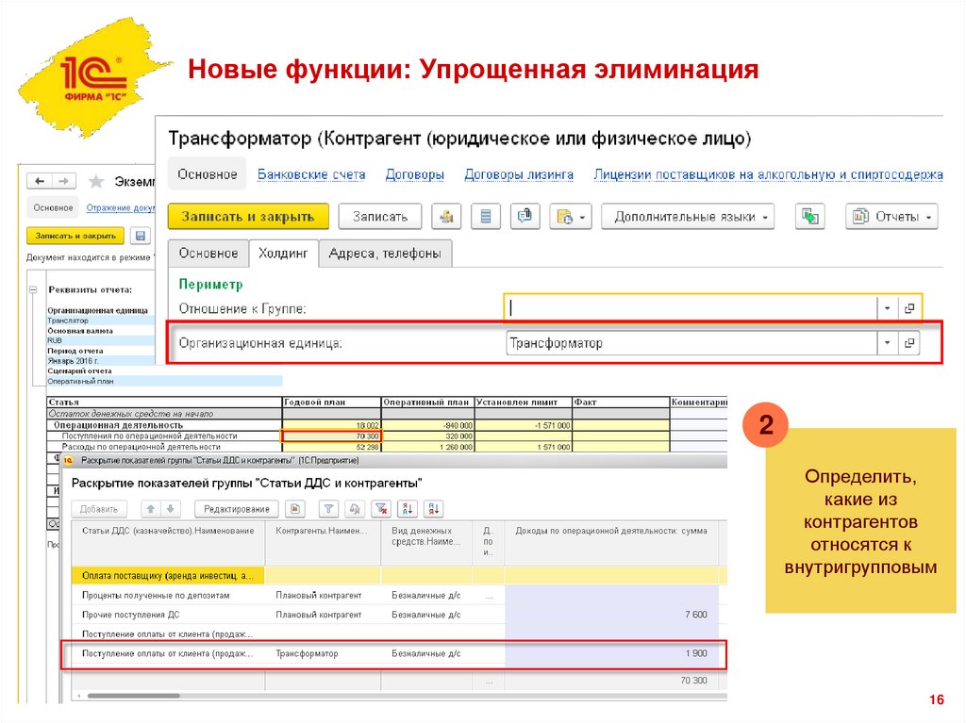Open the Дополнительные языки dropdown
The height and width of the screenshot is (723, 966).
(x=688, y=217)
